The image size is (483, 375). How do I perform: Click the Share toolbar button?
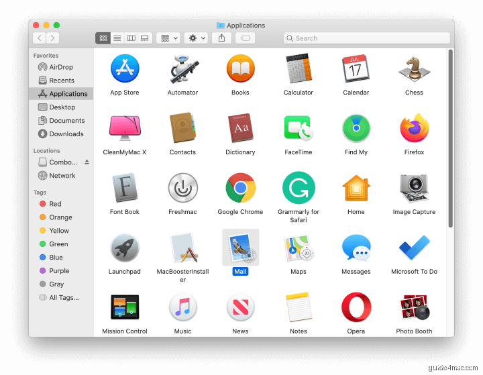(x=222, y=38)
